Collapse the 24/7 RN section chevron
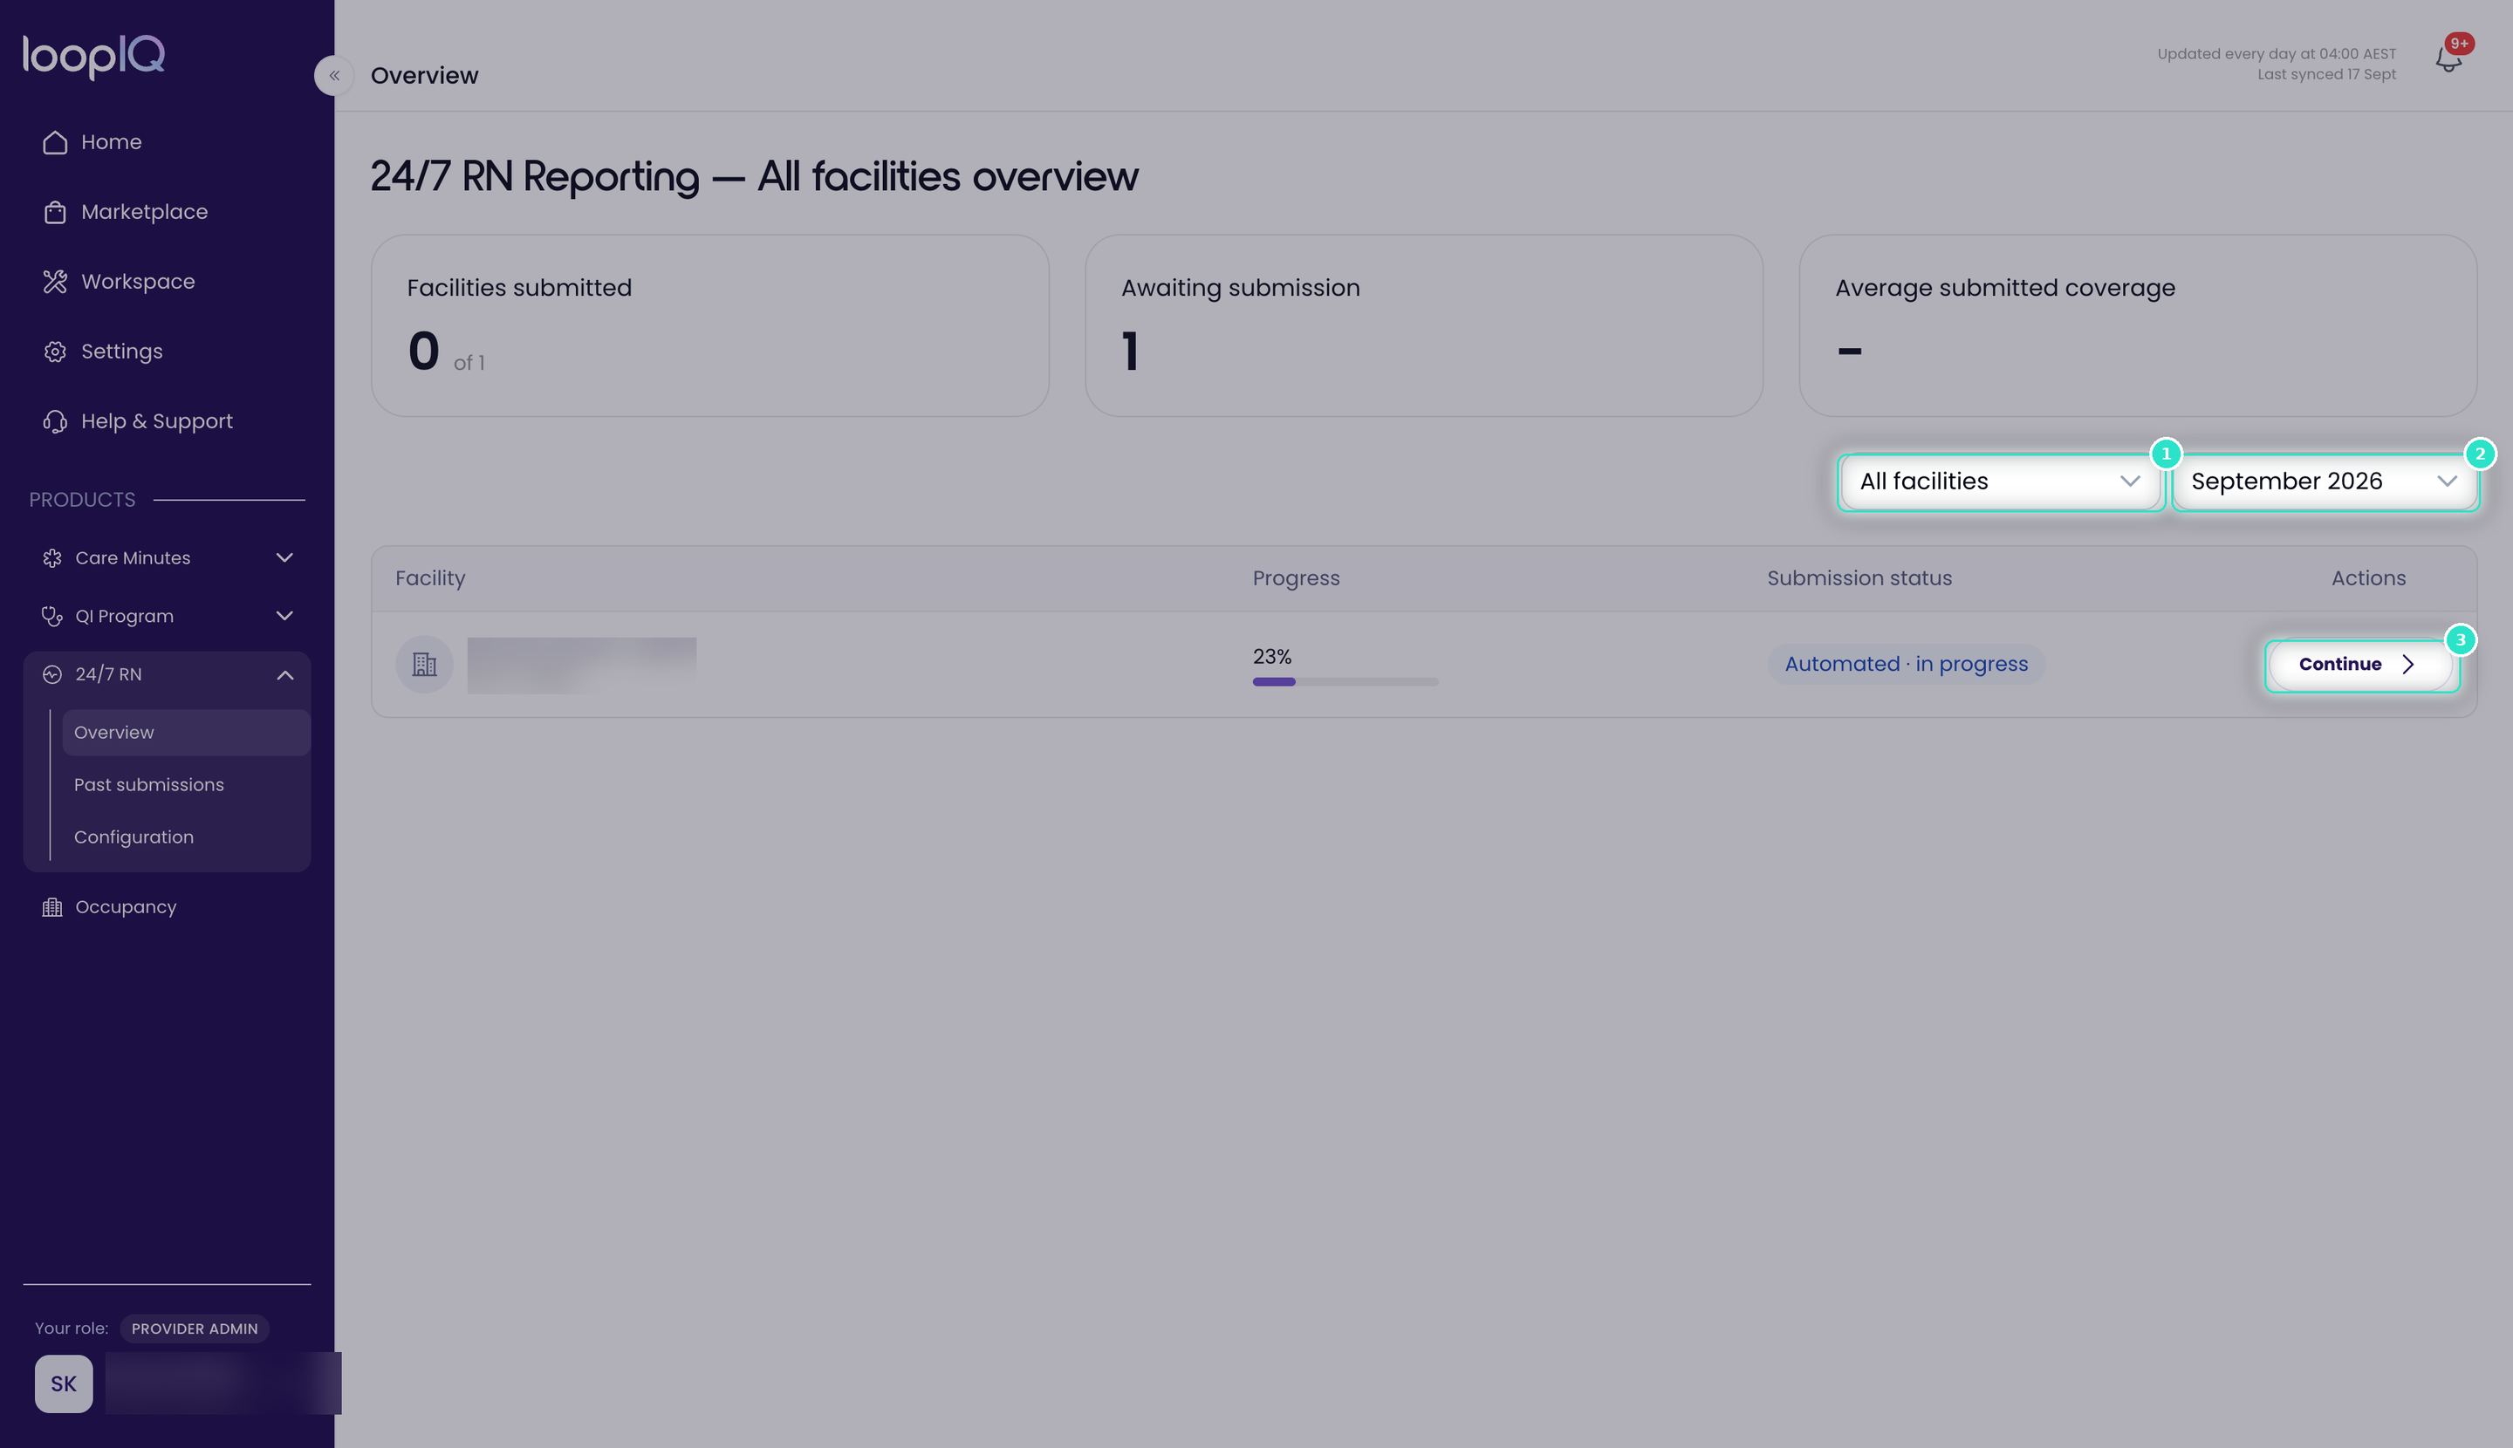Screen dimensions: 2513x1448 tap(284, 675)
